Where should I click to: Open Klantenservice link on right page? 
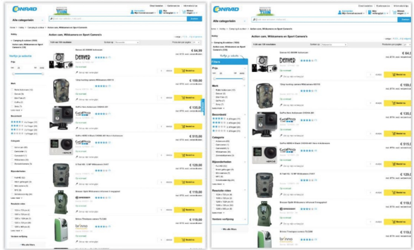pyautogui.click(x=383, y=6)
